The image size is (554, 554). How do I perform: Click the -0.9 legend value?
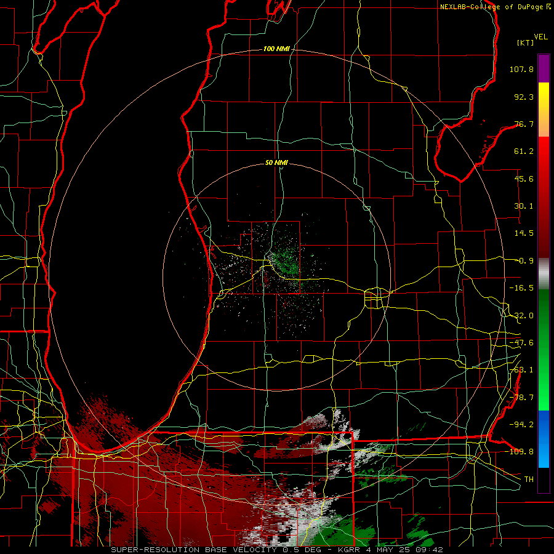click(526, 261)
